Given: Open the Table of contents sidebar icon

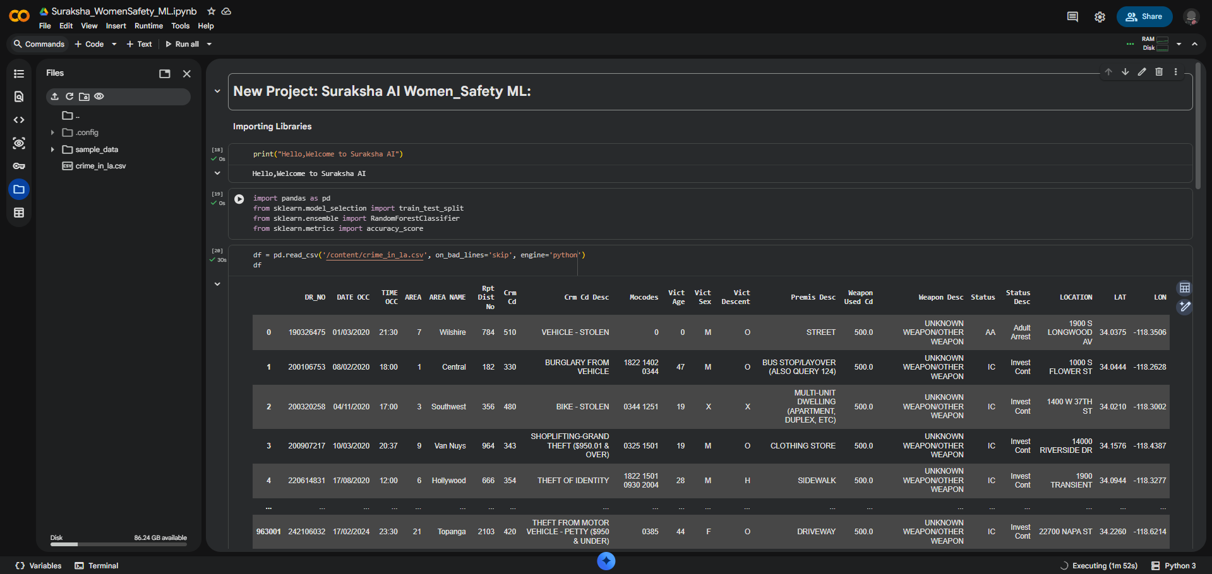Looking at the screenshot, I should pos(19,74).
